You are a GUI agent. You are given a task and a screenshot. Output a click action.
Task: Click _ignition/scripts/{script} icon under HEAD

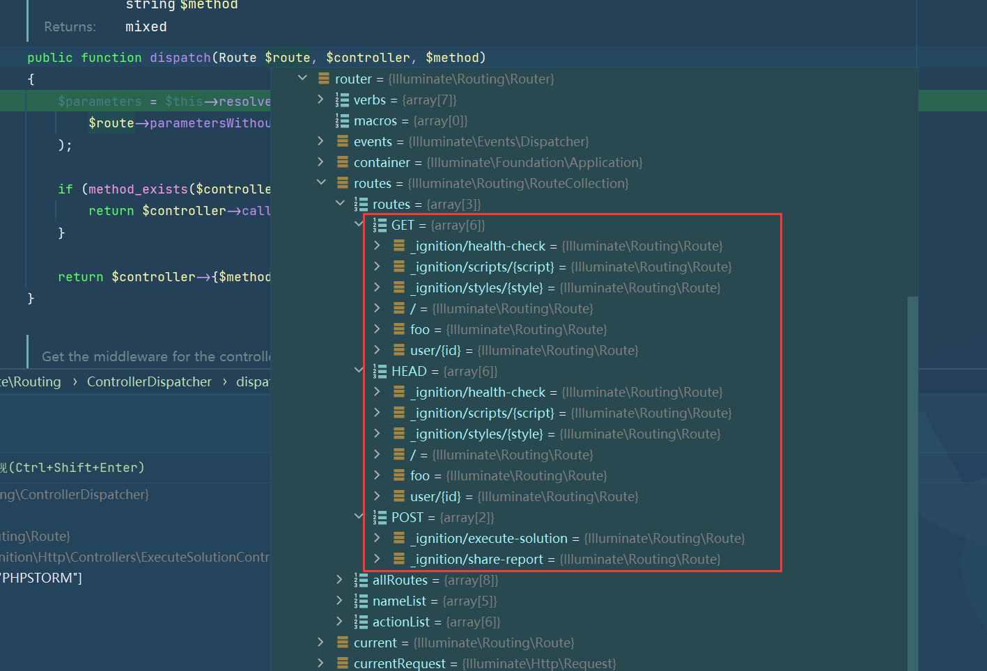(399, 413)
